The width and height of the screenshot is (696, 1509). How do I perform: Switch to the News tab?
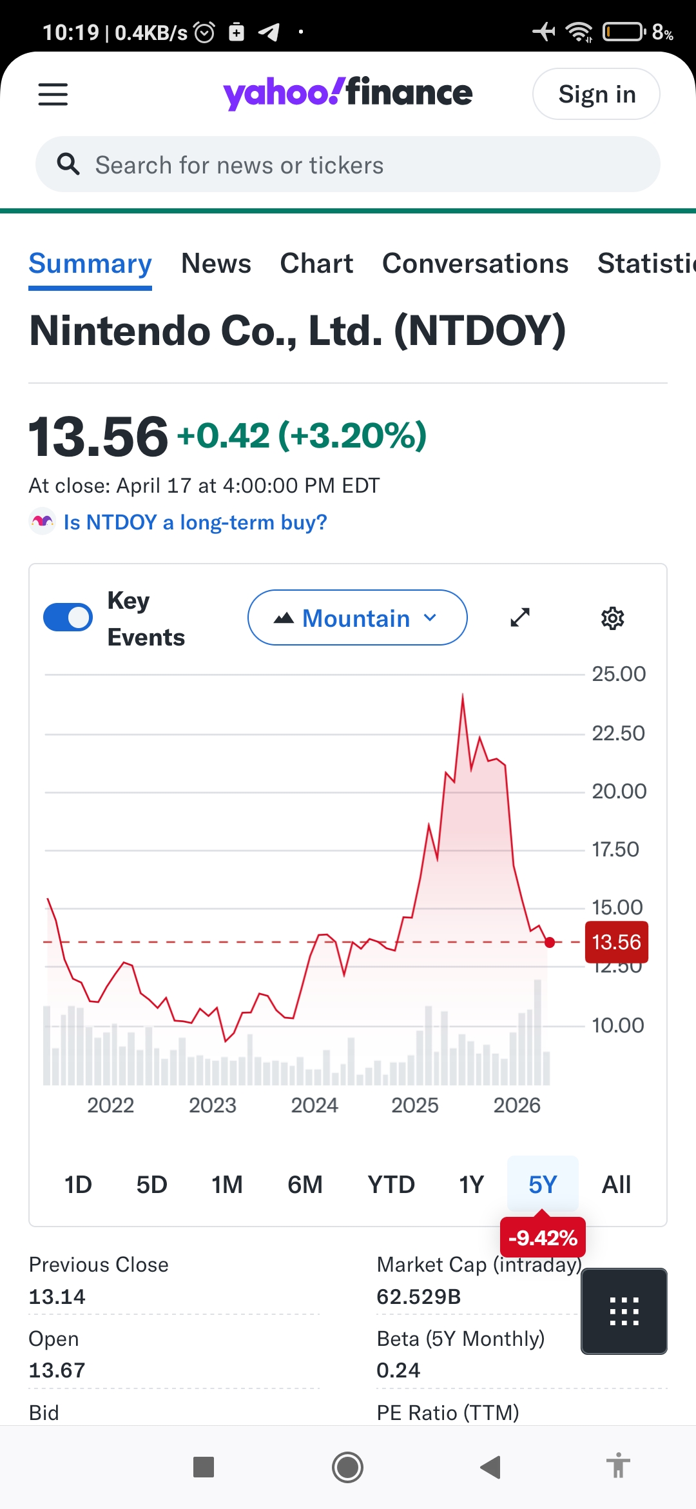click(x=217, y=264)
